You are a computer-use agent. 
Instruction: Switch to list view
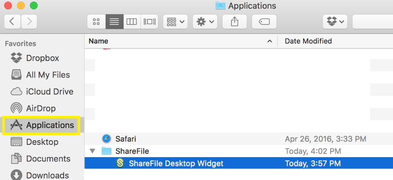(x=114, y=22)
